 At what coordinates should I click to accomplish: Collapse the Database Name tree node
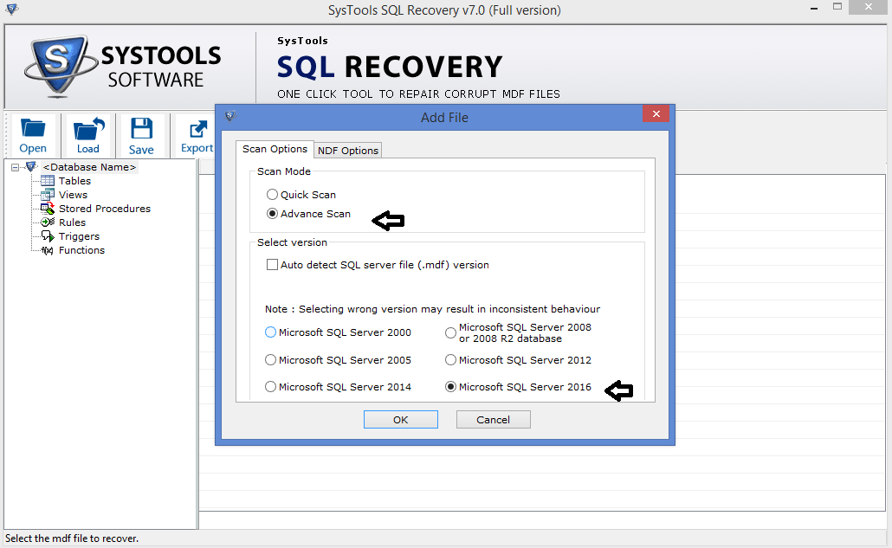click(x=16, y=167)
